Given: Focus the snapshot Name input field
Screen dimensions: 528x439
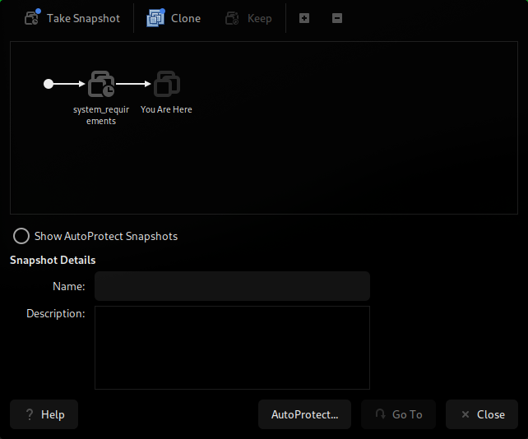Looking at the screenshot, I should 232,286.
